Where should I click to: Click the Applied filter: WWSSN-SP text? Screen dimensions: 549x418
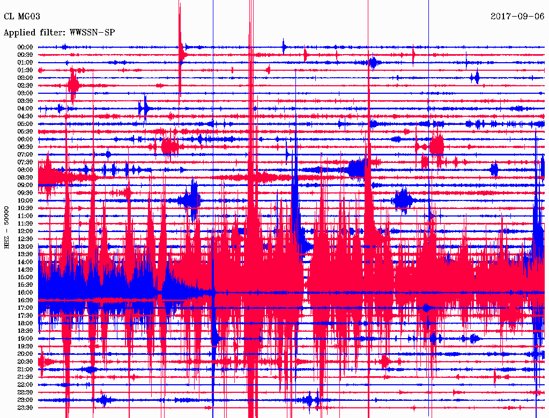tap(59, 33)
